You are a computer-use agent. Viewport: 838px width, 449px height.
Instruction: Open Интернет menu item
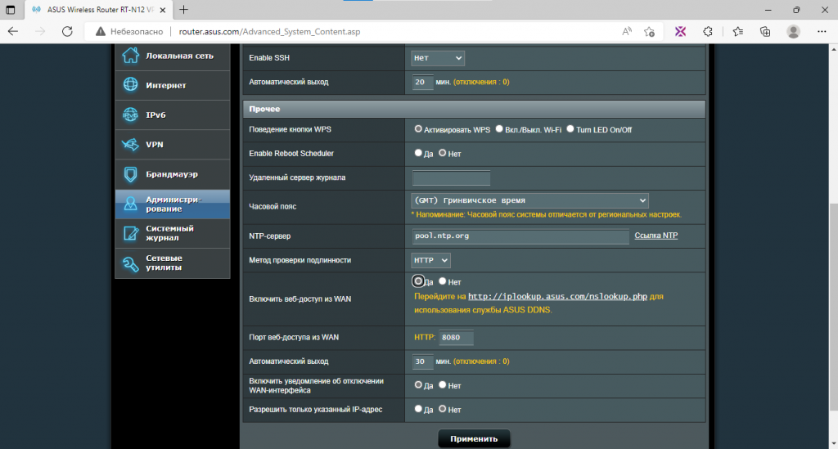click(x=173, y=85)
